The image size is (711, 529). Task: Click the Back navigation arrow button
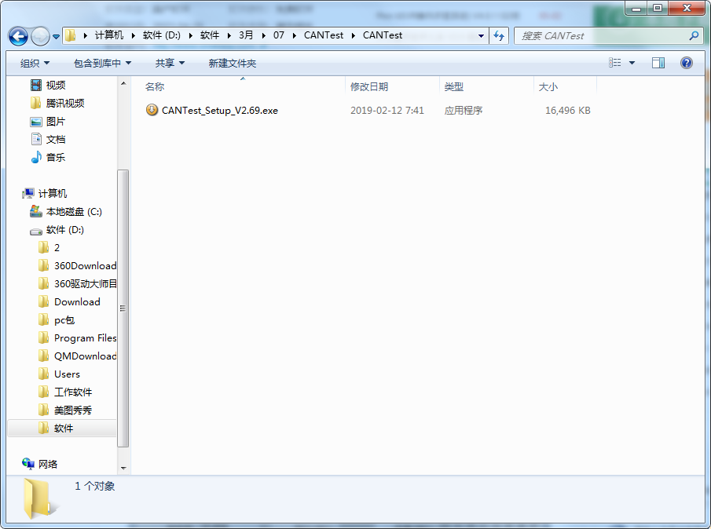coord(19,36)
